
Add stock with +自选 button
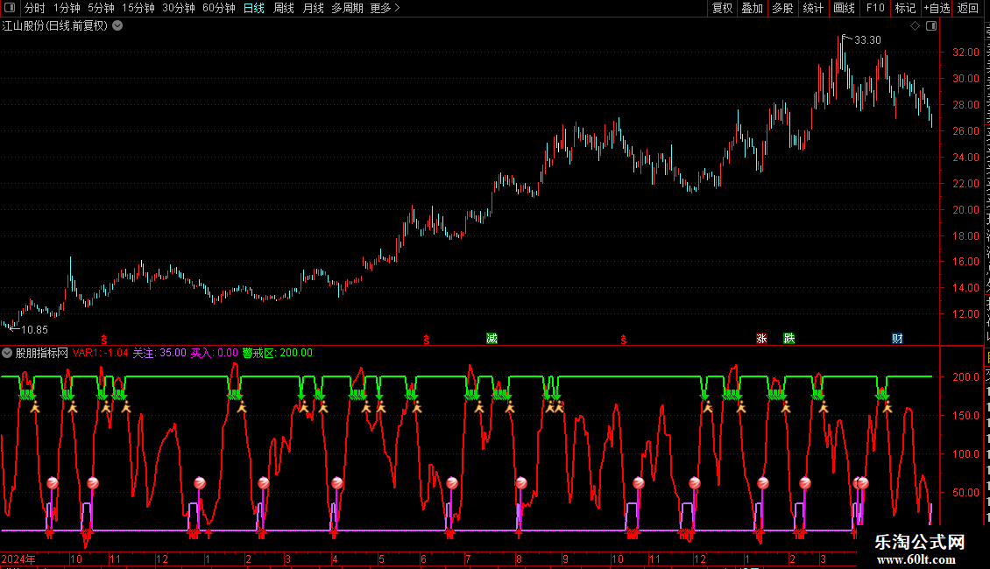pos(937,8)
